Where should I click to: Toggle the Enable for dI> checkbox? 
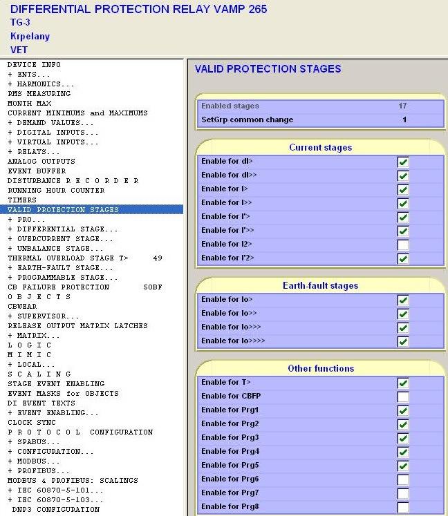pyautogui.click(x=403, y=162)
